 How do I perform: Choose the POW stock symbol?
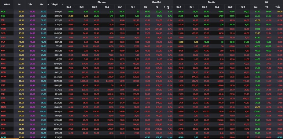point(3,77)
